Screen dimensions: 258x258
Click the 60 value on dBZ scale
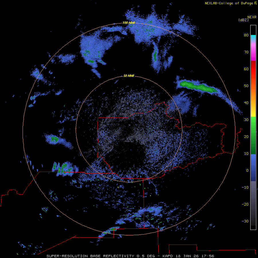tap(246, 69)
